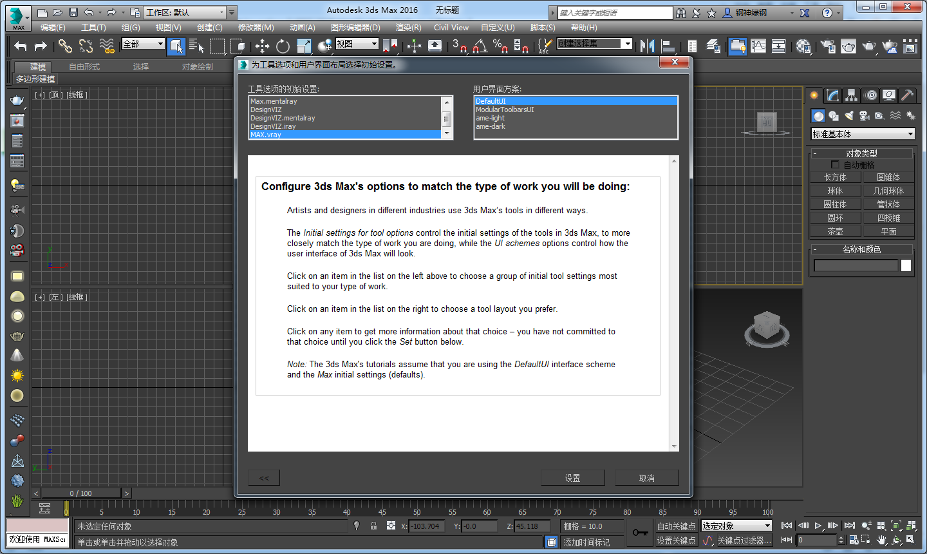Click the 茶壶 teapot primitive button
The image size is (927, 554).
(x=836, y=231)
